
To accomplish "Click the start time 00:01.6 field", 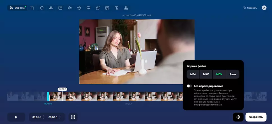I will (x=37, y=117).
